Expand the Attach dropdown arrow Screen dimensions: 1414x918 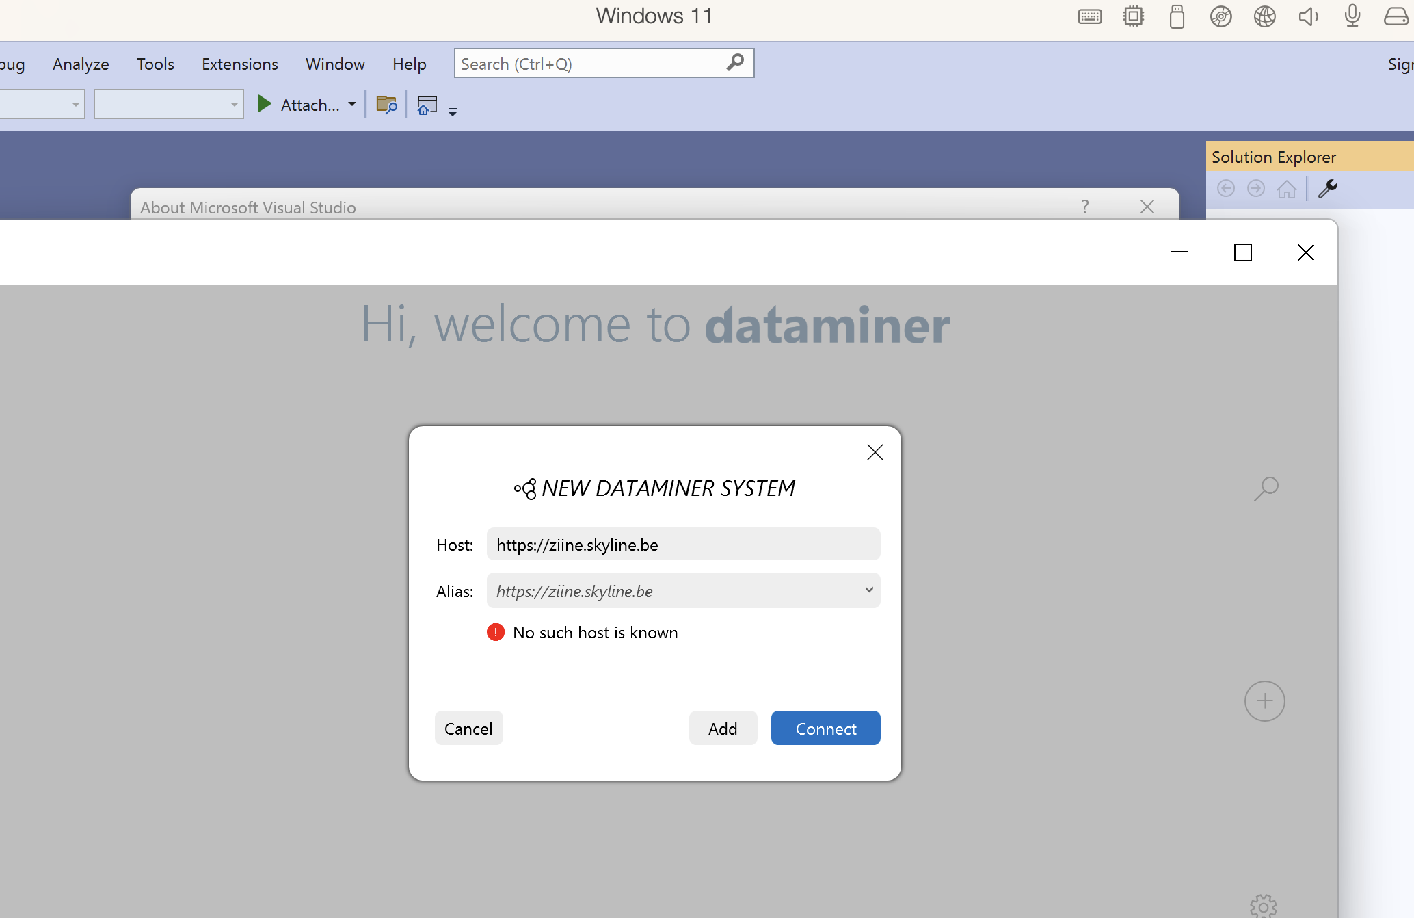(352, 104)
